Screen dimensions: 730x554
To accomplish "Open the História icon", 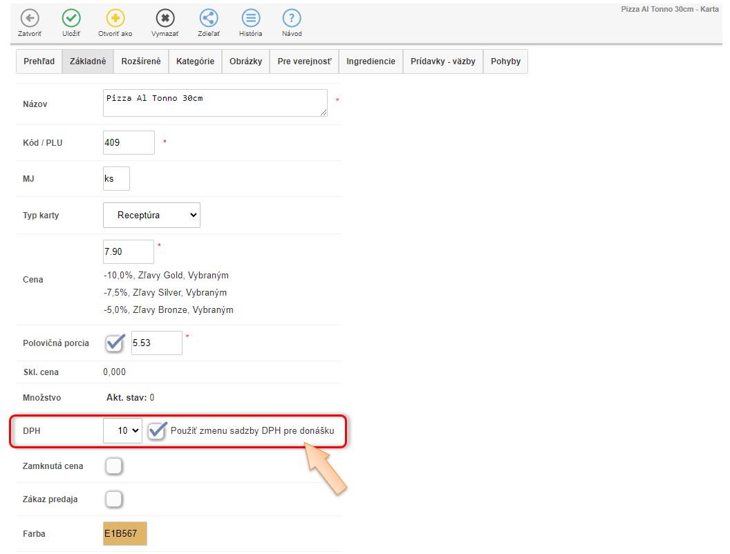I will [251, 19].
